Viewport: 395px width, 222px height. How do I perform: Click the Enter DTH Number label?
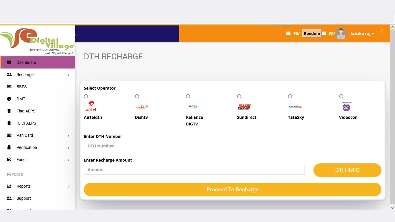(x=103, y=136)
